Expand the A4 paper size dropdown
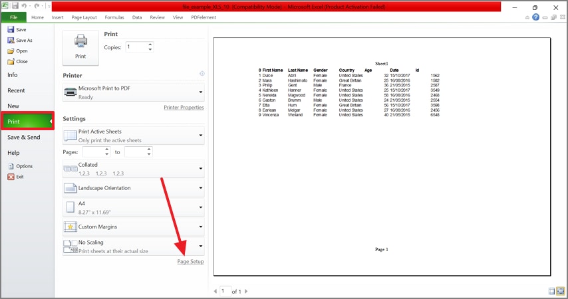Image resolution: width=568 pixels, height=299 pixels. (x=133, y=207)
